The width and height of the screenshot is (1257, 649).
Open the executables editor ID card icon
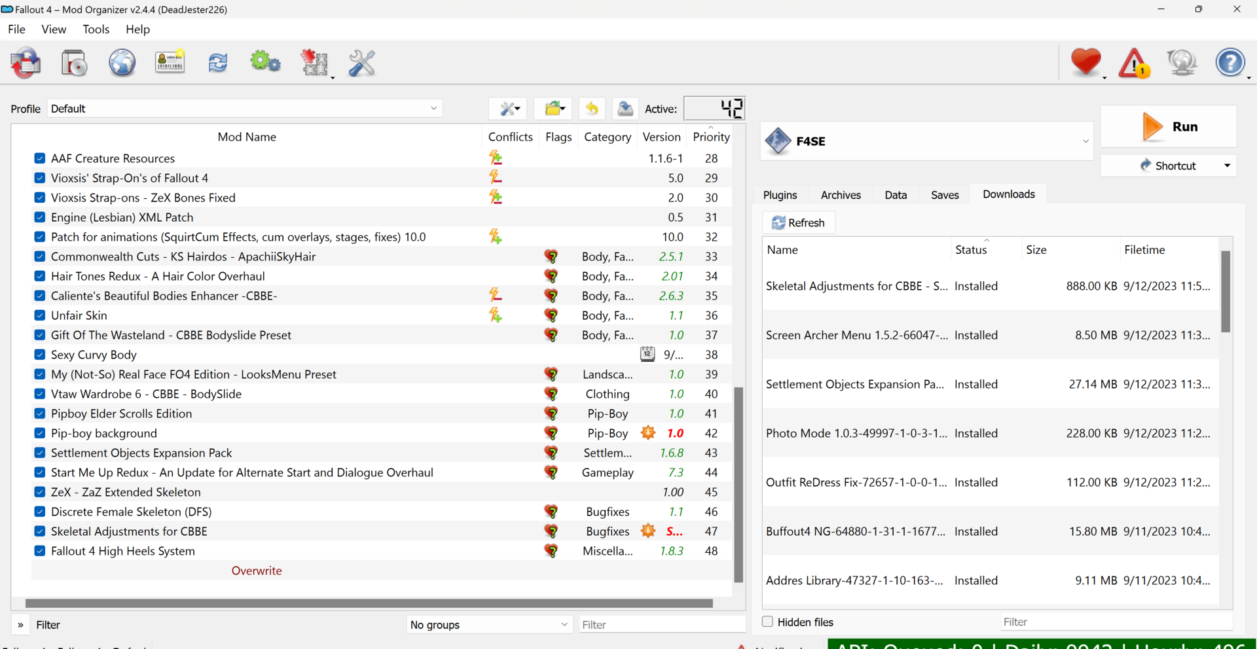[x=170, y=62]
